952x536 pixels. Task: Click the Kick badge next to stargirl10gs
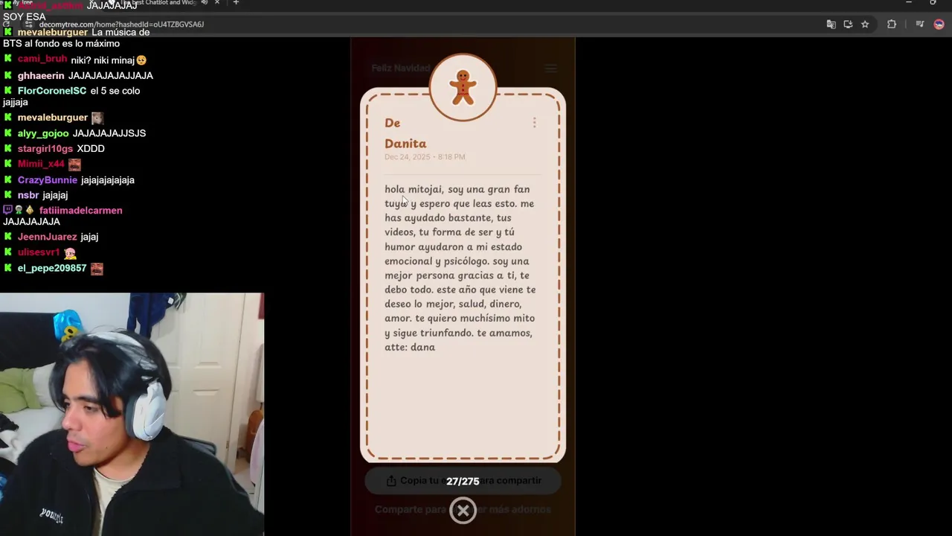pyautogui.click(x=7, y=148)
